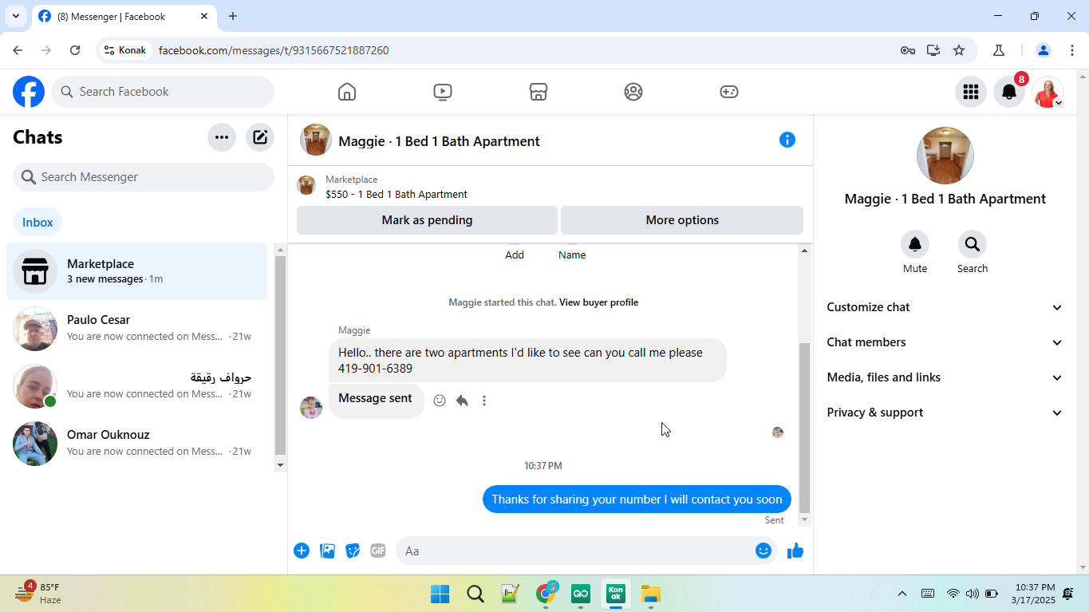Screen dimensions: 1089x612
Task: Select the Inbox filter tab
Action: coord(37,223)
